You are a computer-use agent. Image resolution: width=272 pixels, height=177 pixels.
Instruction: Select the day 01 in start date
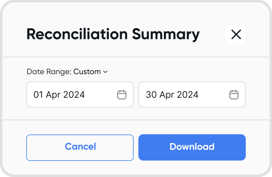[38, 95]
